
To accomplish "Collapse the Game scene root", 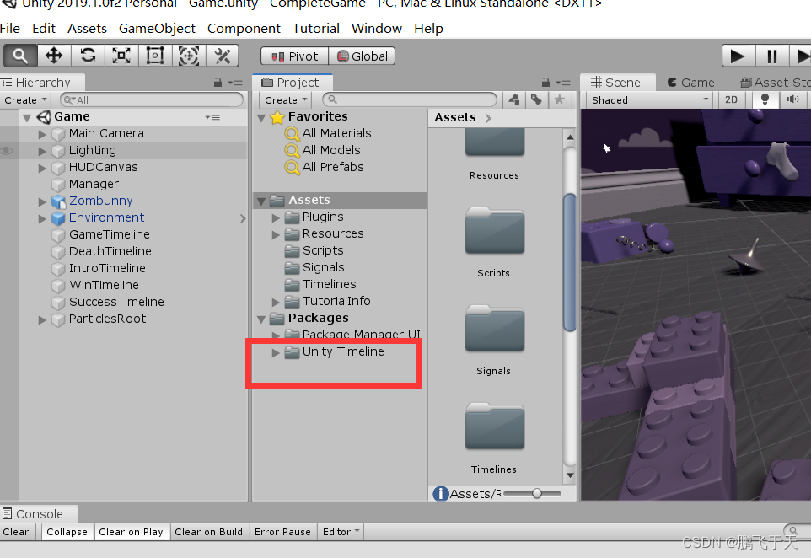I will 27,118.
